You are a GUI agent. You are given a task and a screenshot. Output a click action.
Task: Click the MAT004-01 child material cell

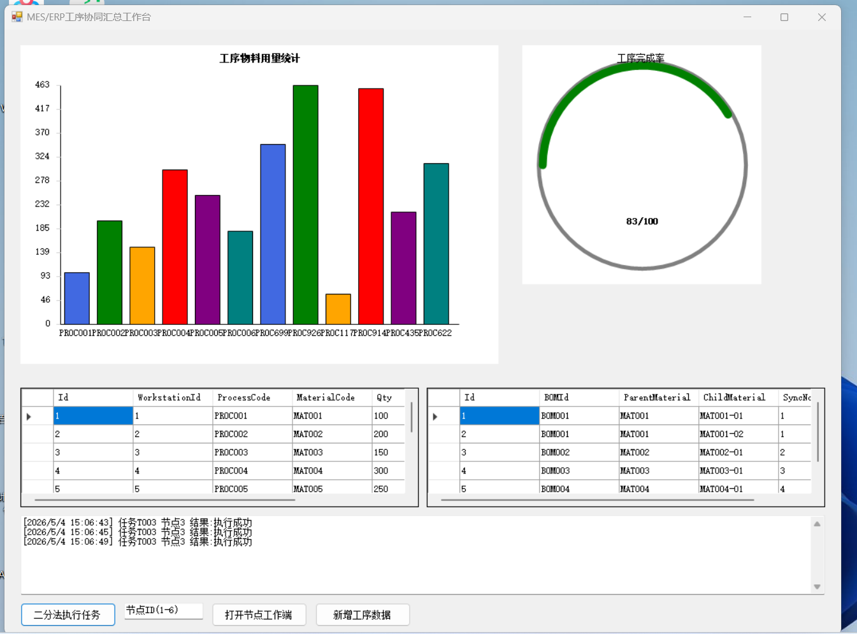(738, 487)
